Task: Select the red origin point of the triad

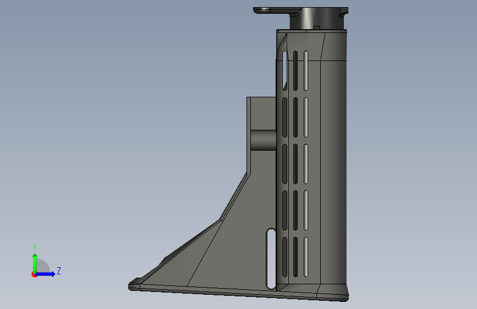Action: 34,274
